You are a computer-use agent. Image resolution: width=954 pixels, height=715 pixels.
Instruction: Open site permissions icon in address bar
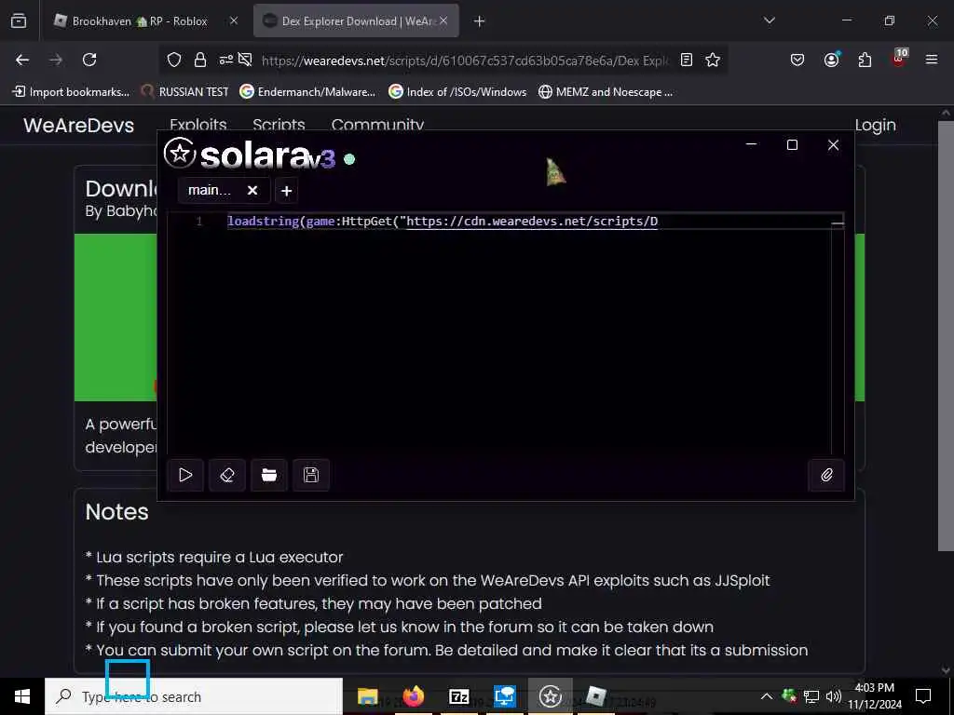pyautogui.click(x=226, y=60)
